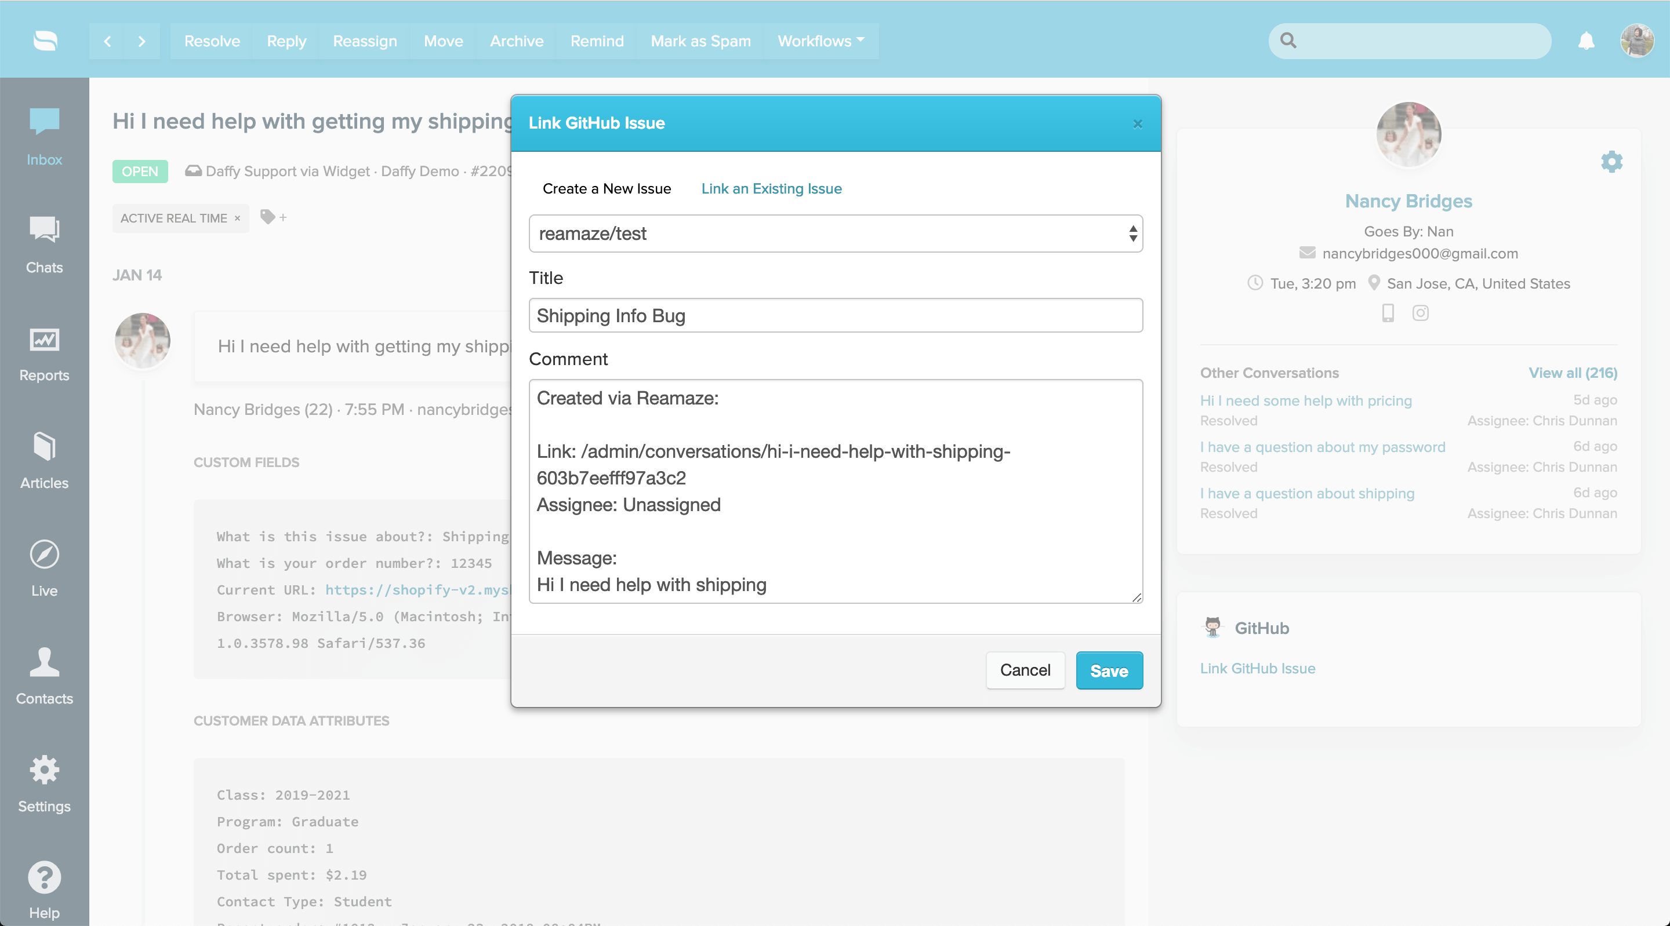Click the top search field
The image size is (1670, 926).
click(1410, 41)
